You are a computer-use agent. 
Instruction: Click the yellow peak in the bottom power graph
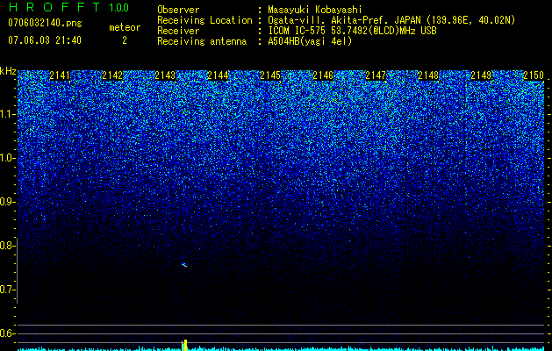click(184, 345)
